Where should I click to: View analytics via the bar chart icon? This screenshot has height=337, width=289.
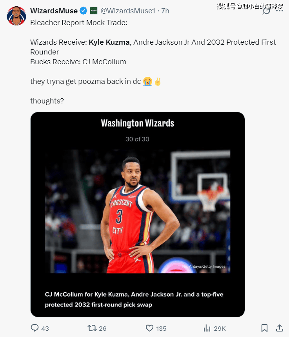[x=207, y=328]
